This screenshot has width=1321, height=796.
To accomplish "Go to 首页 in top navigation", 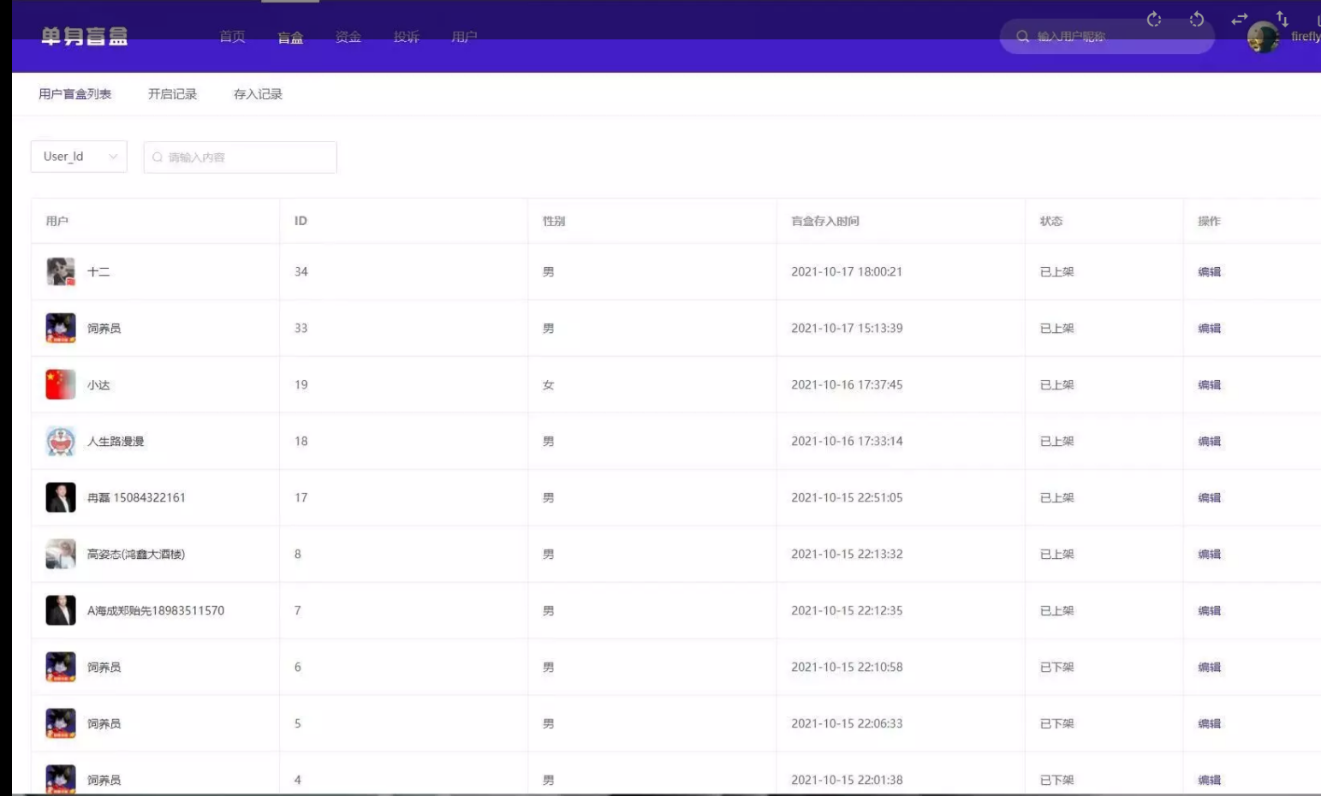I will click(x=232, y=37).
